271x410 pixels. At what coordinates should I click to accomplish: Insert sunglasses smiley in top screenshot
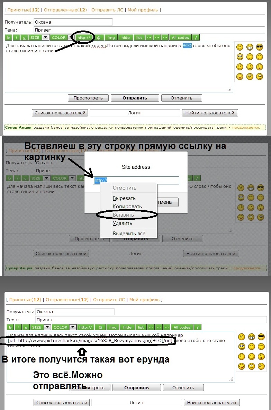[260, 47]
